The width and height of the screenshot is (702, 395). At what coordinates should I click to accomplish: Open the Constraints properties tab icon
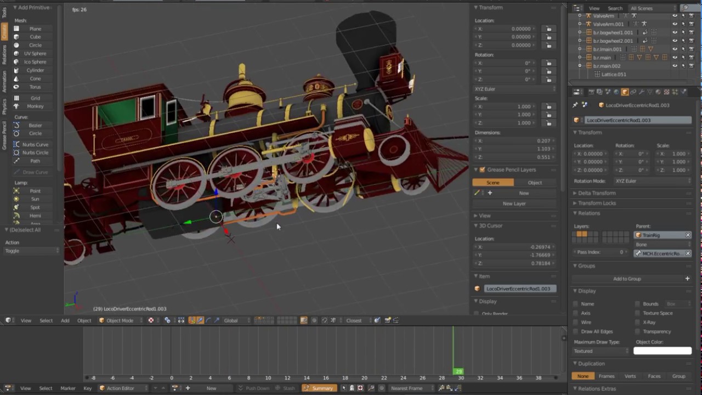click(633, 92)
